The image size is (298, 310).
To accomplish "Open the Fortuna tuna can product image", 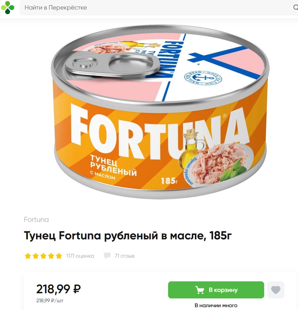I will pyautogui.click(x=160, y=112).
